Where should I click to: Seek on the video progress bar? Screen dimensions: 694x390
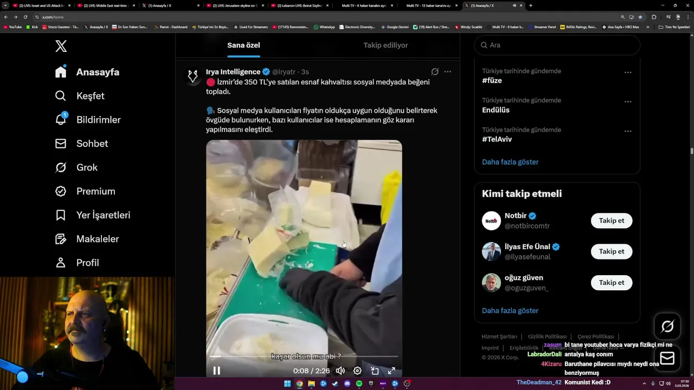click(304, 356)
